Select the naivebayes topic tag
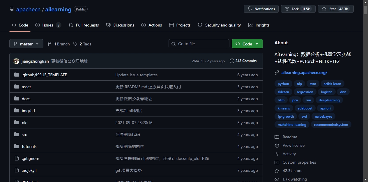 pyautogui.click(x=323, y=116)
